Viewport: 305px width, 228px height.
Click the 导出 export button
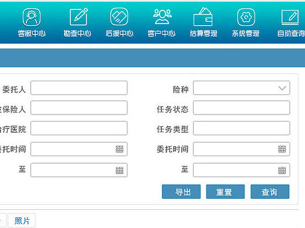click(x=181, y=192)
